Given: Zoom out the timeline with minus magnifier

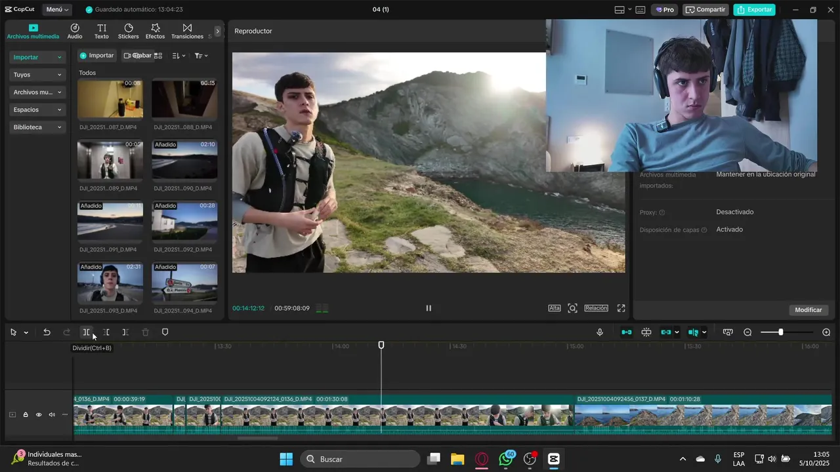Looking at the screenshot, I should (747, 332).
